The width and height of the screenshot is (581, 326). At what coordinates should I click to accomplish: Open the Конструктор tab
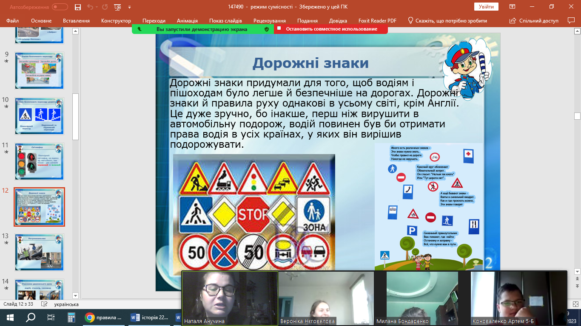pos(116,20)
